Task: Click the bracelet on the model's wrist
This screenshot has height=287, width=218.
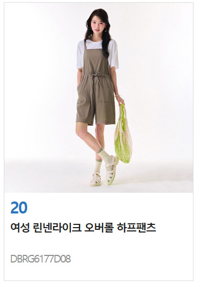Action: [117, 95]
